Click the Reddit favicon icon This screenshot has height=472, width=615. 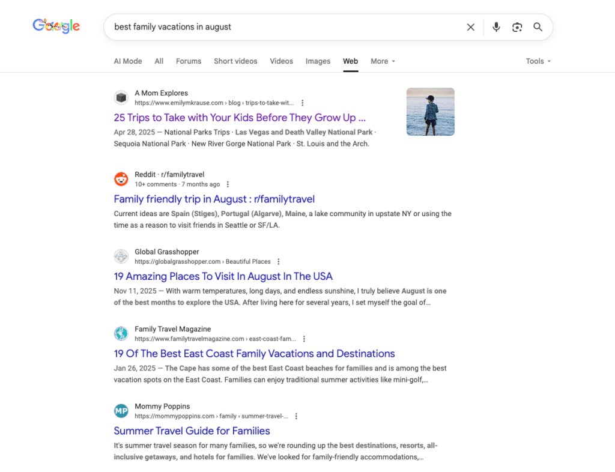point(121,179)
